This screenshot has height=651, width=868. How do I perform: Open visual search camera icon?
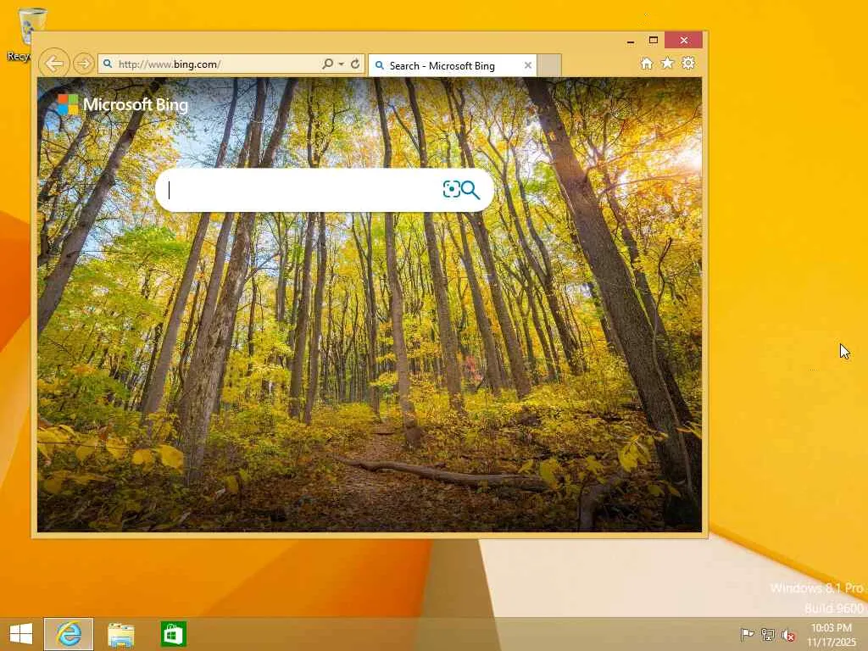tap(451, 189)
